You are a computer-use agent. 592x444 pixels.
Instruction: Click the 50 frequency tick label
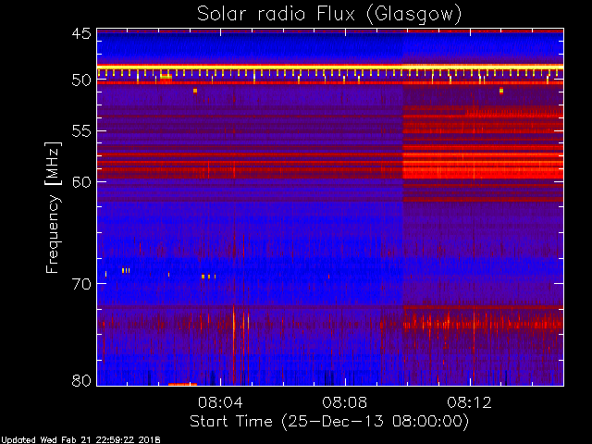click(81, 80)
